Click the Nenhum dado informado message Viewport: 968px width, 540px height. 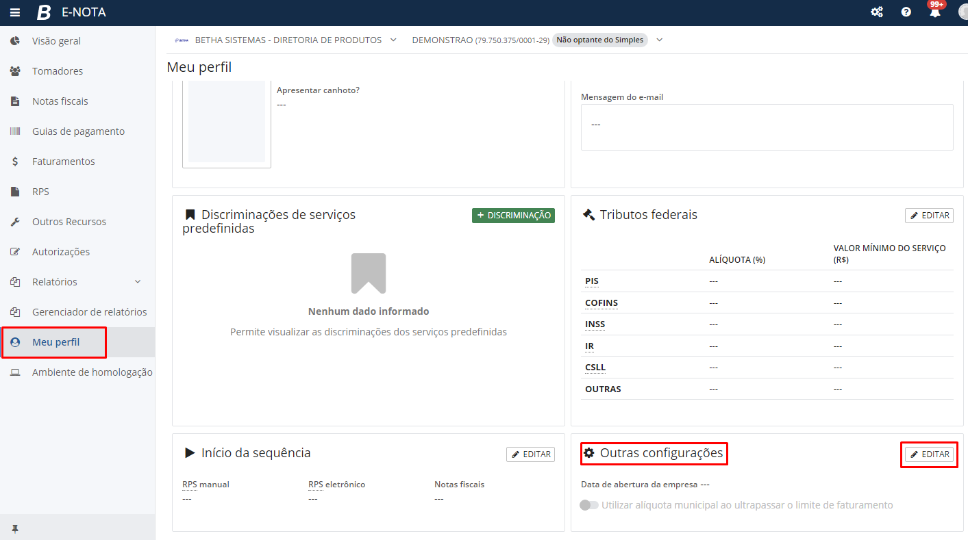click(369, 311)
